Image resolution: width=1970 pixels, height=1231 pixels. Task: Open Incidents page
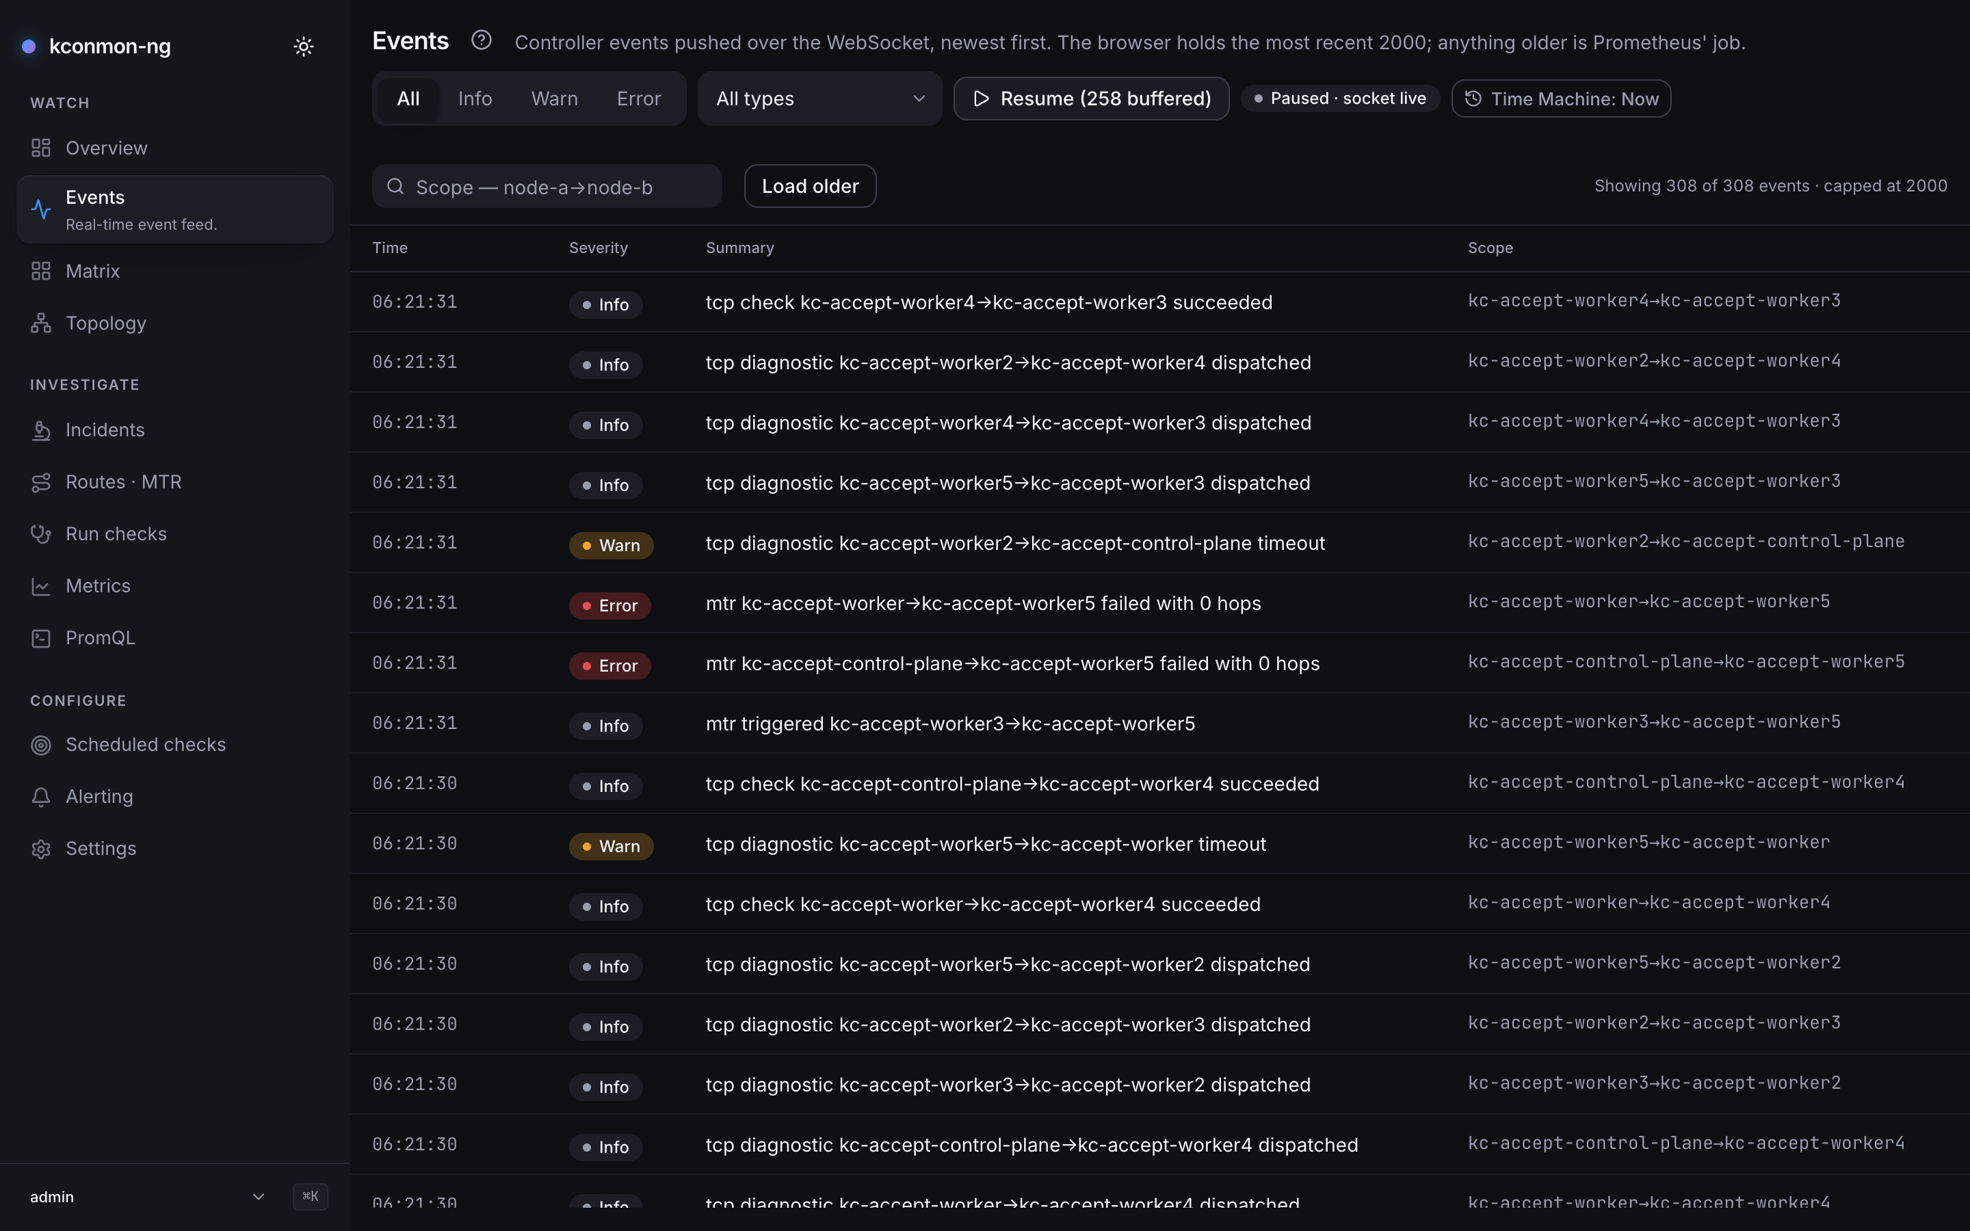click(175, 430)
